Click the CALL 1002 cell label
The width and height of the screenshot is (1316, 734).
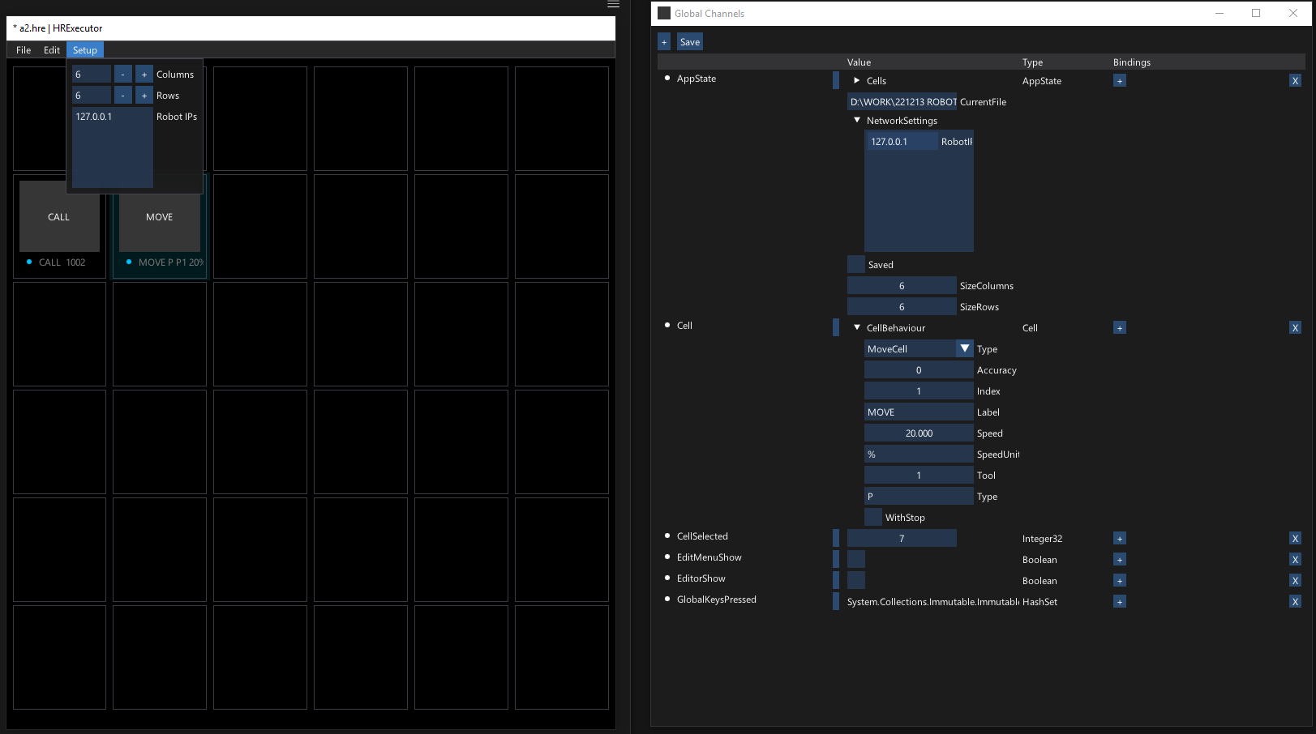pos(62,262)
